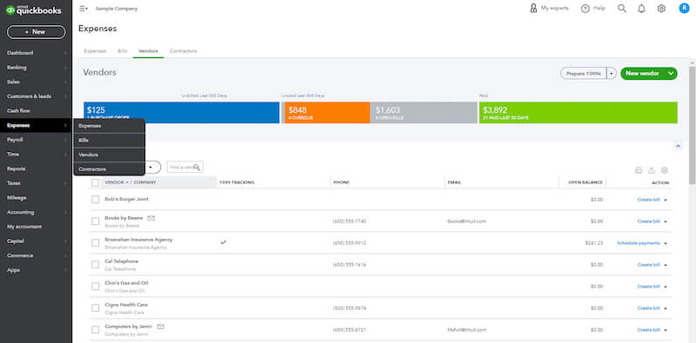Screen dimensions: 696x343
Task: Open action dropdown for Cal Telephone
Action: 666,265
